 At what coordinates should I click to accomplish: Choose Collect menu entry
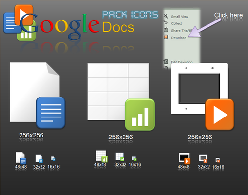[173, 23]
